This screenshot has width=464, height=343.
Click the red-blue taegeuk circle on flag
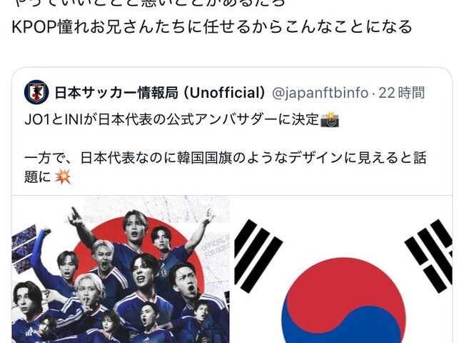[x=343, y=300]
